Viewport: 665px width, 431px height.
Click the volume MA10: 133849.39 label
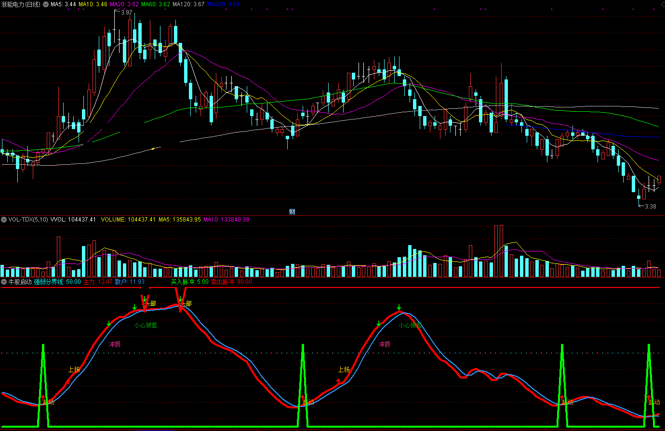[226, 220]
